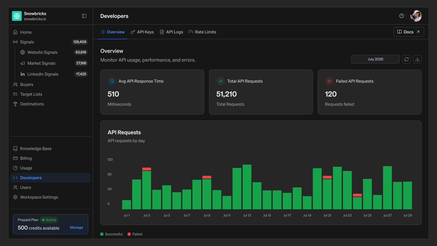Click the Billing card icon

coord(15,158)
